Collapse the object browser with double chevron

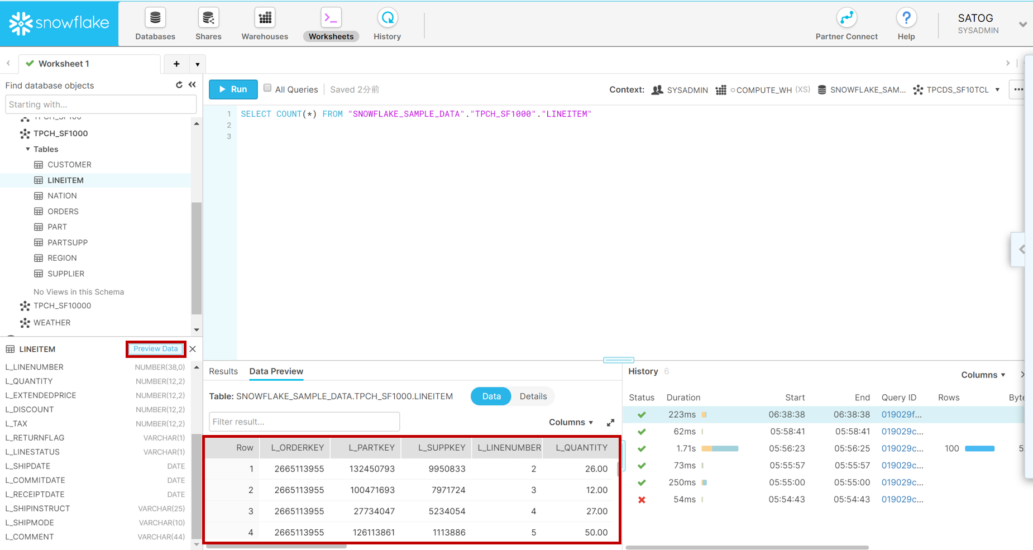(192, 85)
